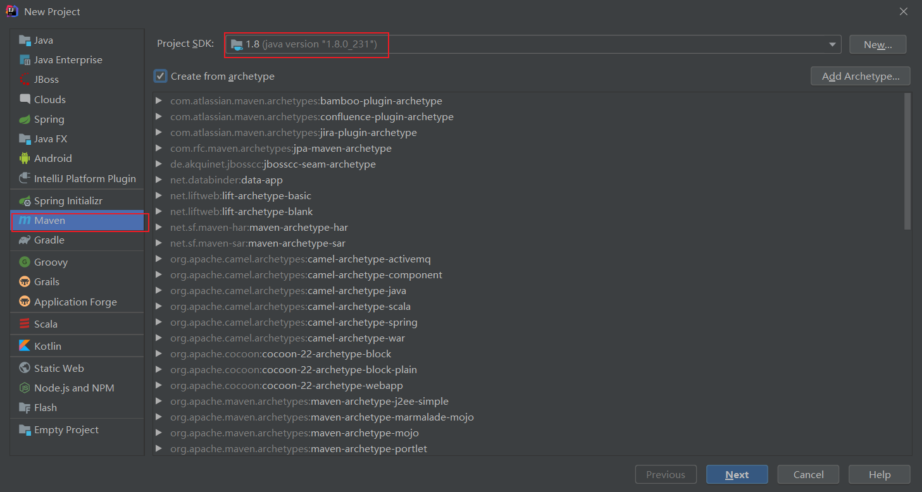Screen dimensions: 922x492
Task: Click the Next button
Action: point(736,474)
